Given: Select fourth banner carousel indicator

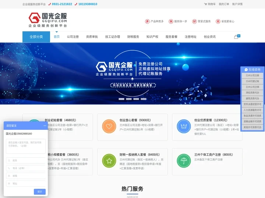Looking at the screenshot, I should [x=144, y=99].
